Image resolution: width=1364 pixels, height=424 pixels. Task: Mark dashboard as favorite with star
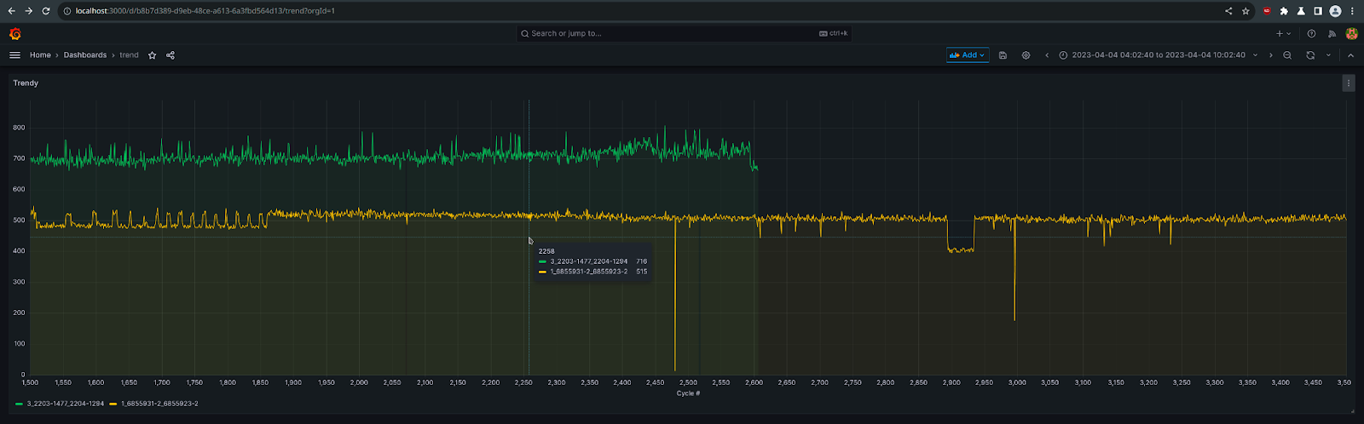click(152, 55)
